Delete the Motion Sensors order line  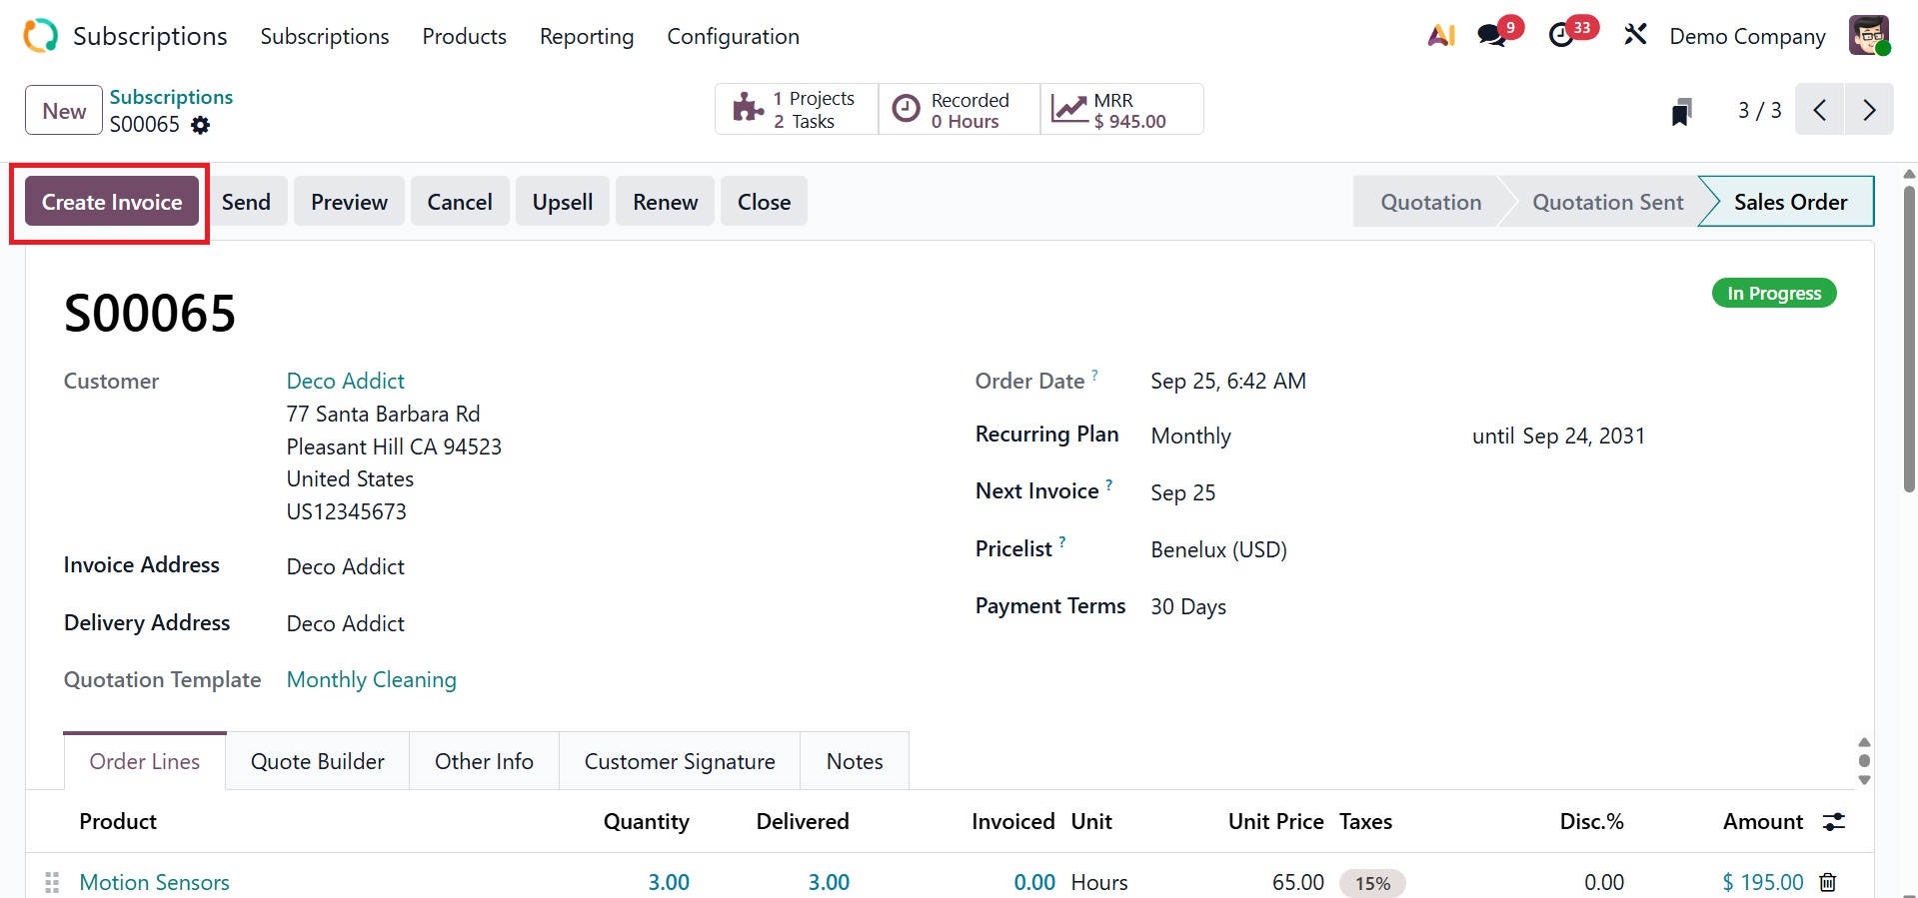(x=1828, y=882)
